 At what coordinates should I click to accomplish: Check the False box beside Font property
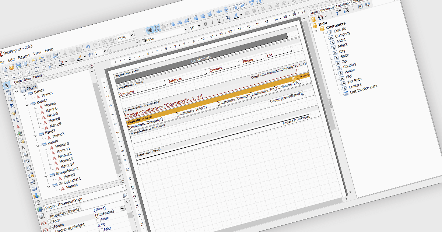tap(98, 220)
